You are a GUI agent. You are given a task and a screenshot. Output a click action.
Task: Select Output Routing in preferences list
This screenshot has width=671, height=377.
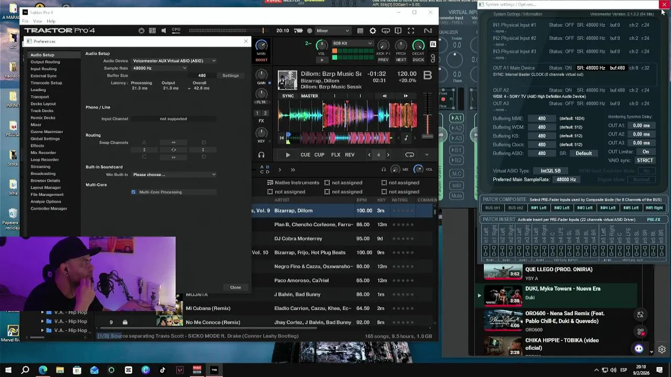[45, 62]
